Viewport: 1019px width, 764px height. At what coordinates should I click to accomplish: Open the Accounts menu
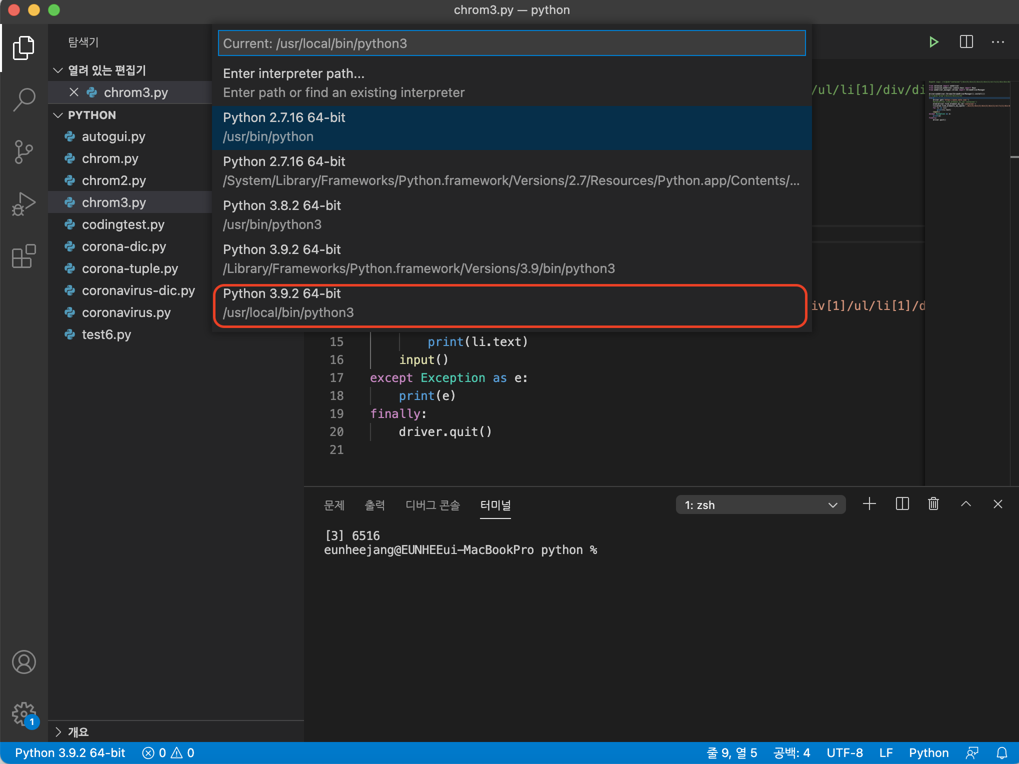coord(23,662)
